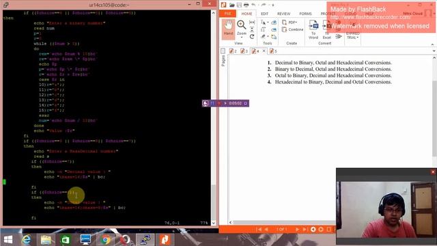Viewport: 437px width, 246px height.
Task: Click the page number field 1 OF 1
Action: (281, 230)
